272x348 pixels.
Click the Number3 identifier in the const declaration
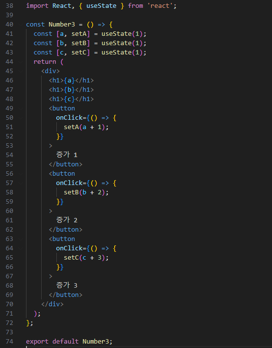[62, 25]
